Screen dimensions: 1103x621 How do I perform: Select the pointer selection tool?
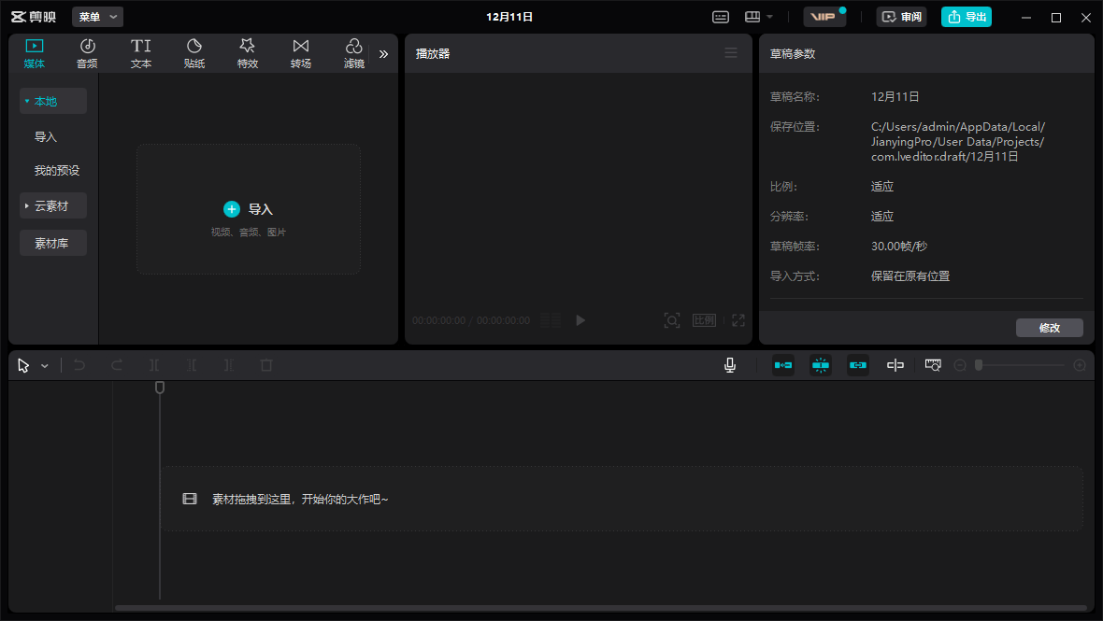(23, 365)
